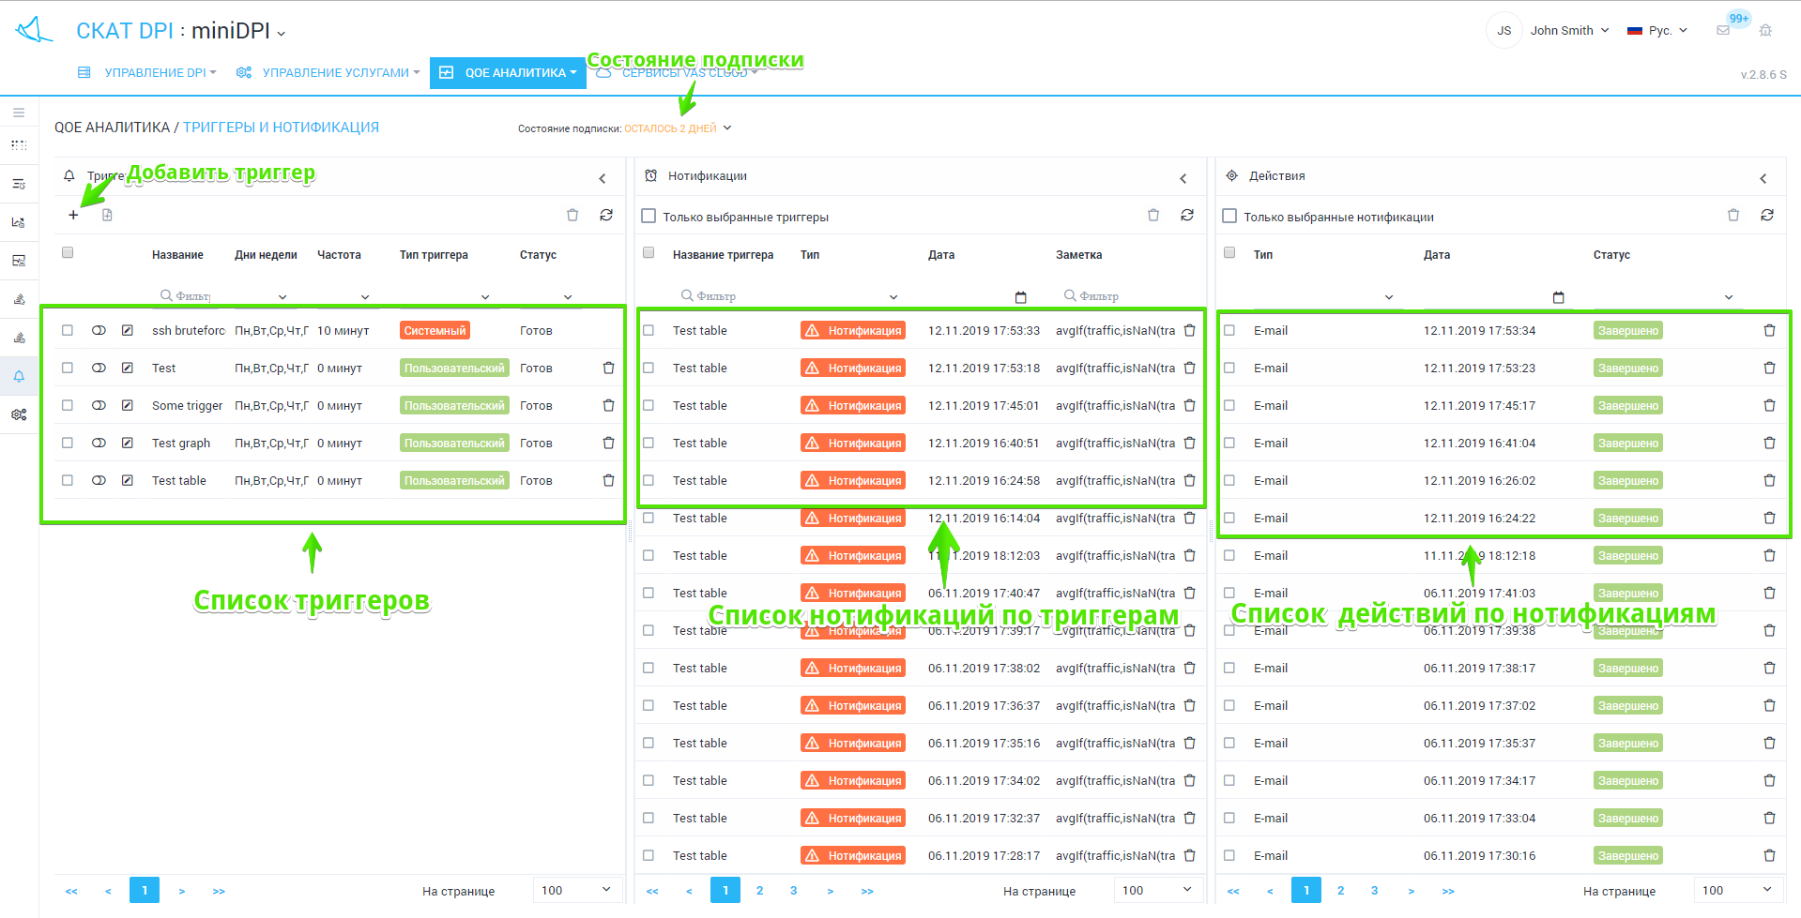Edit the Some trigger row

128,405
